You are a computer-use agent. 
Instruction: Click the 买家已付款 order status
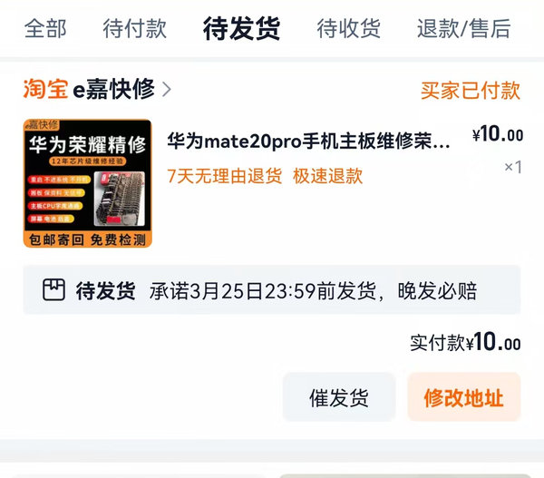[x=471, y=91]
